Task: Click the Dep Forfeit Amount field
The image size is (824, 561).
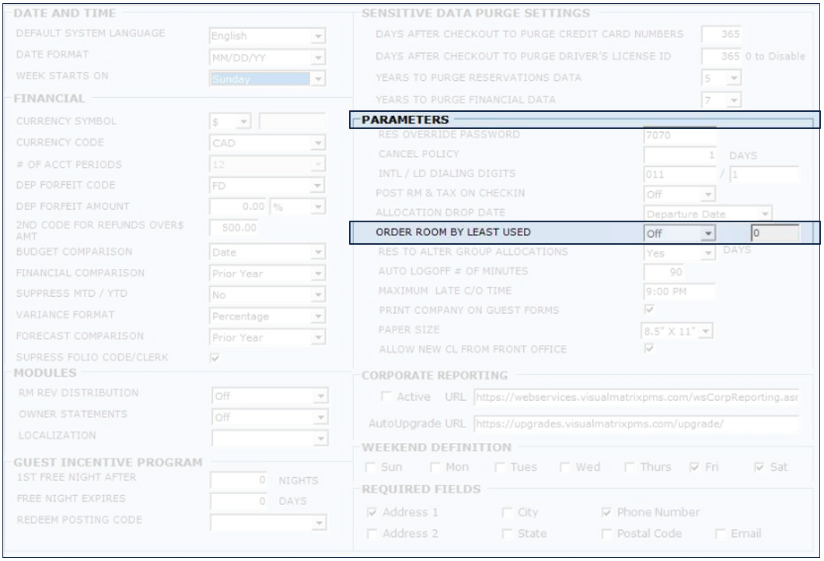Action: tap(238, 207)
